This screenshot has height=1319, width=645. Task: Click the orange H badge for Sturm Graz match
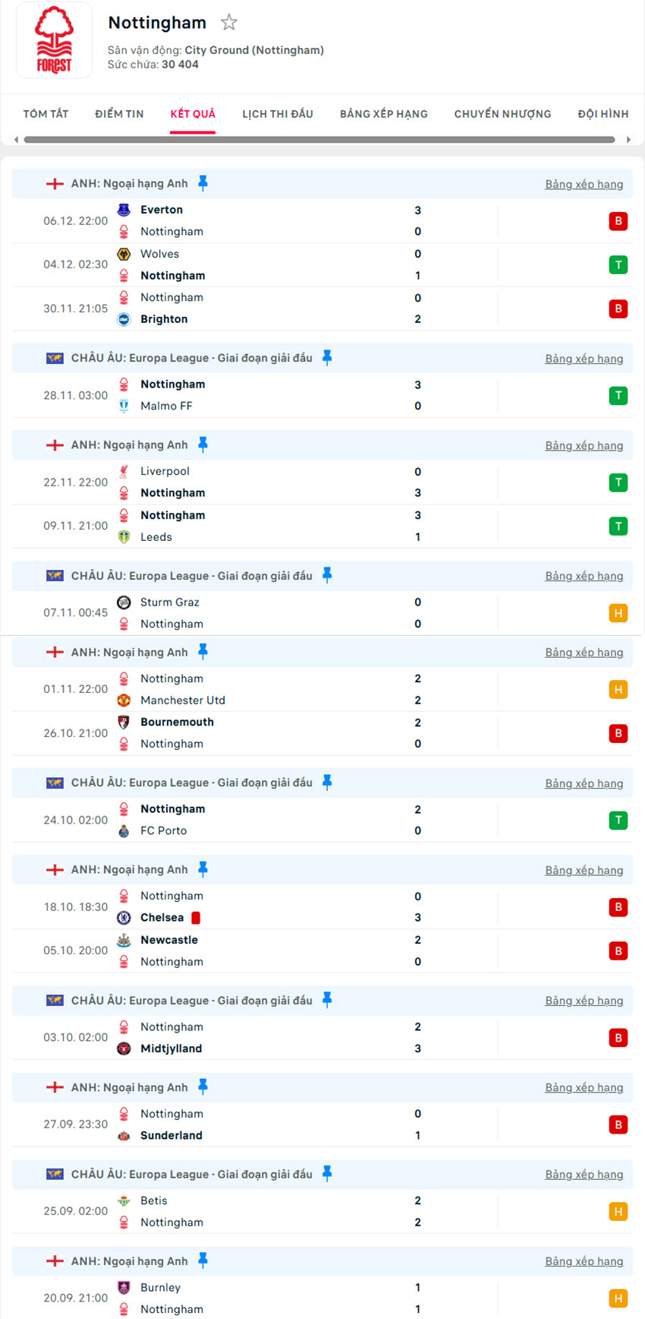618,613
